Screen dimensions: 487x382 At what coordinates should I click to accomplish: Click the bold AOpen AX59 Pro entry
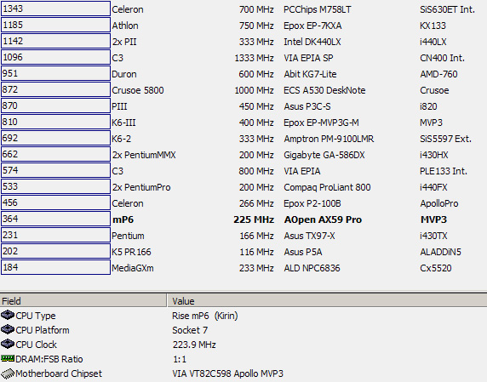(x=323, y=220)
